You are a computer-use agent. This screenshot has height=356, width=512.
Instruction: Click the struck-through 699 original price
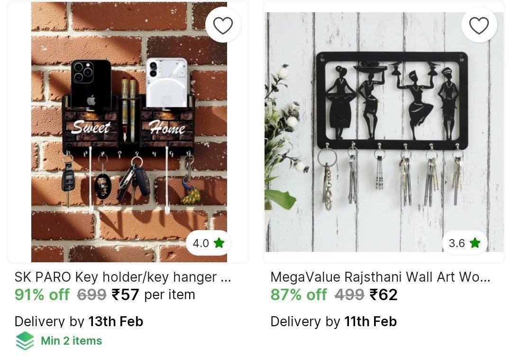(92, 295)
